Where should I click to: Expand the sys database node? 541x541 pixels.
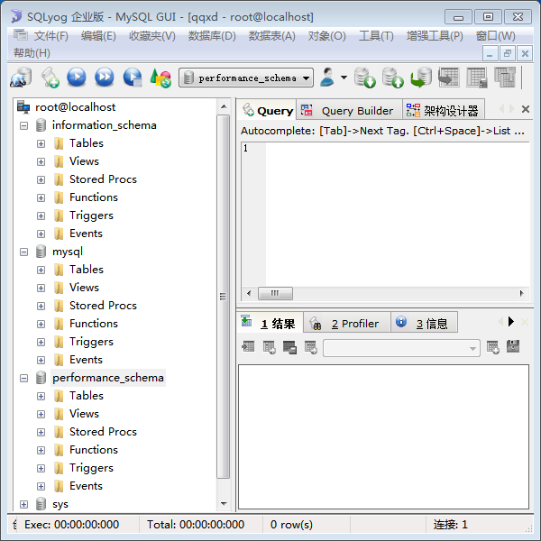coord(23,504)
